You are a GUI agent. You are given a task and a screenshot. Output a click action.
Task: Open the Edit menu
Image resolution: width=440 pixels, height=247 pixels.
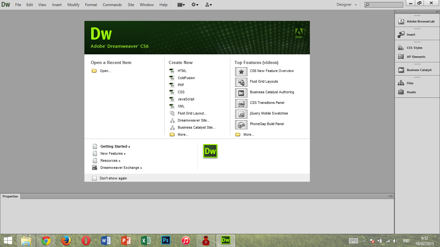tap(30, 5)
